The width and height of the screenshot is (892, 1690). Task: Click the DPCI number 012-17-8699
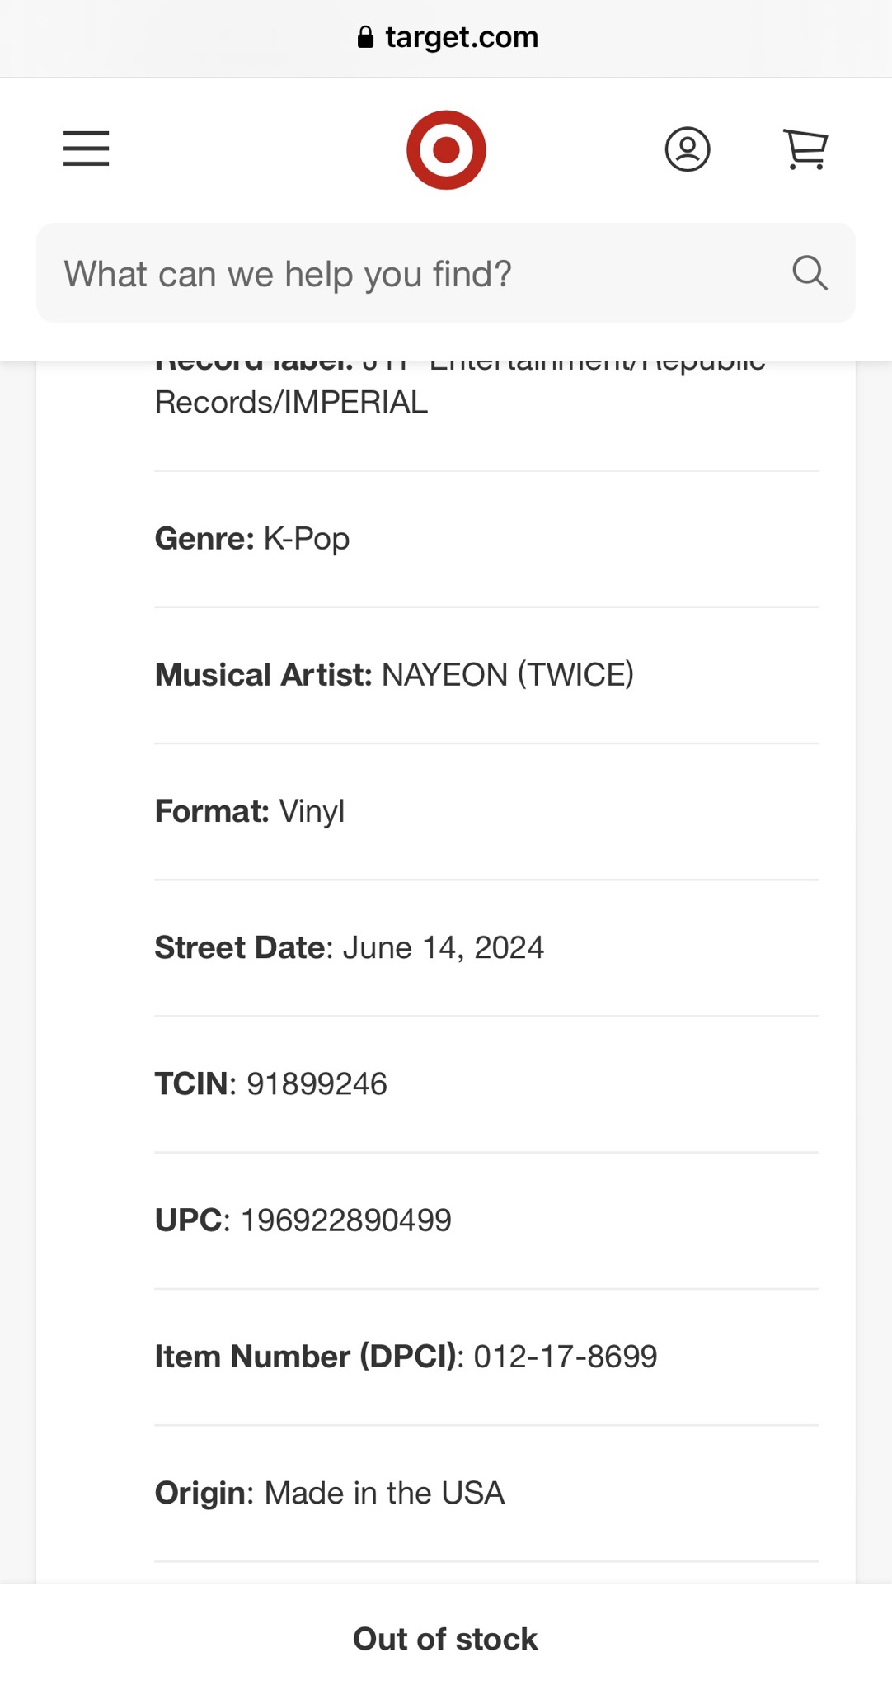click(x=566, y=1357)
